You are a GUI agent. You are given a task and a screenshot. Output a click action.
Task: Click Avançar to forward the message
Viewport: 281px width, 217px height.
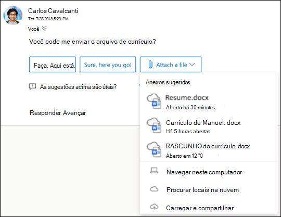click(x=74, y=113)
